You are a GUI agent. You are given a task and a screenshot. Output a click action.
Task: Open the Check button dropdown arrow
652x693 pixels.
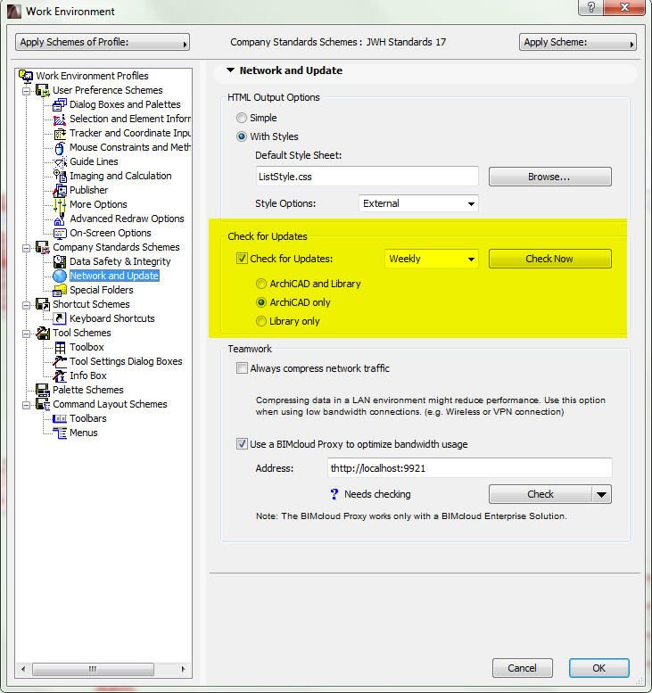[x=602, y=495]
